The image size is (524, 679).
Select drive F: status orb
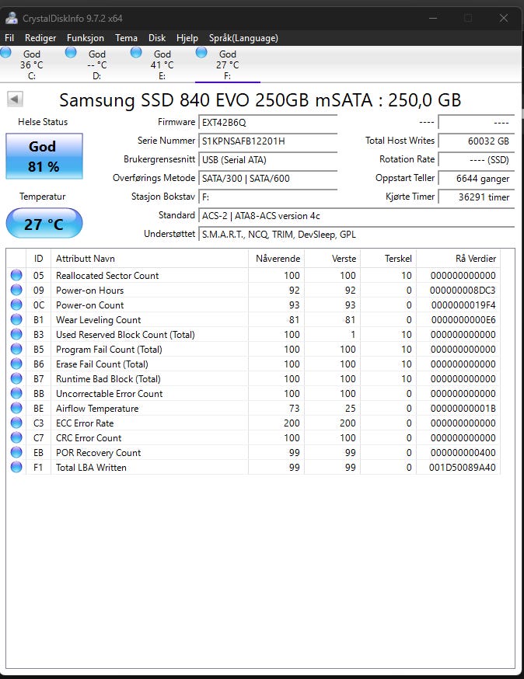pyautogui.click(x=201, y=53)
